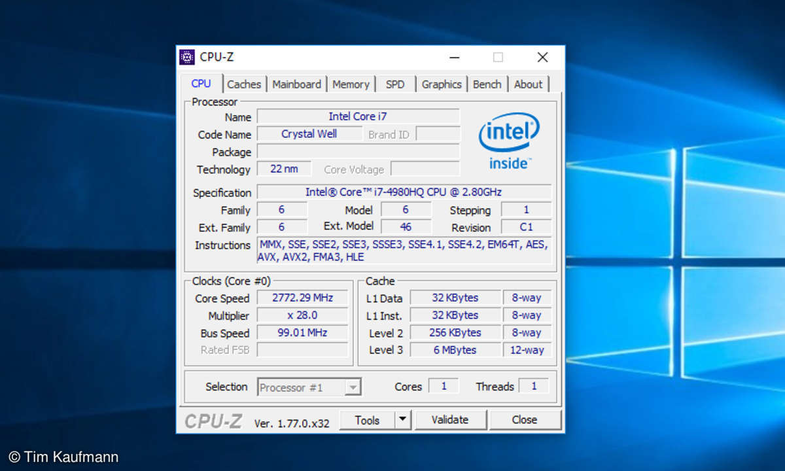Open the About tab
Screen dimensions: 785x471
click(x=528, y=84)
